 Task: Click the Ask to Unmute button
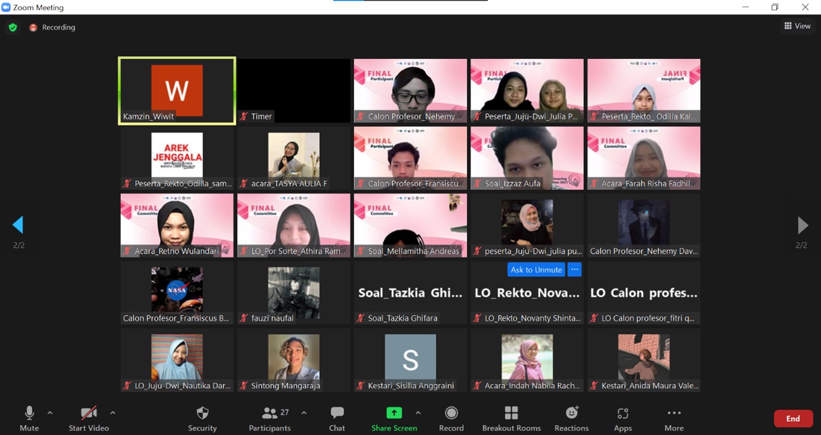tap(536, 270)
